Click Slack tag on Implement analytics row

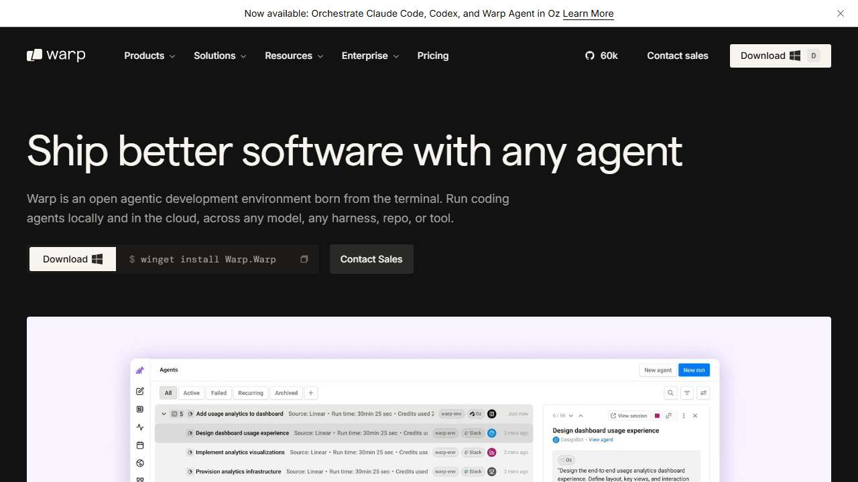(x=473, y=453)
